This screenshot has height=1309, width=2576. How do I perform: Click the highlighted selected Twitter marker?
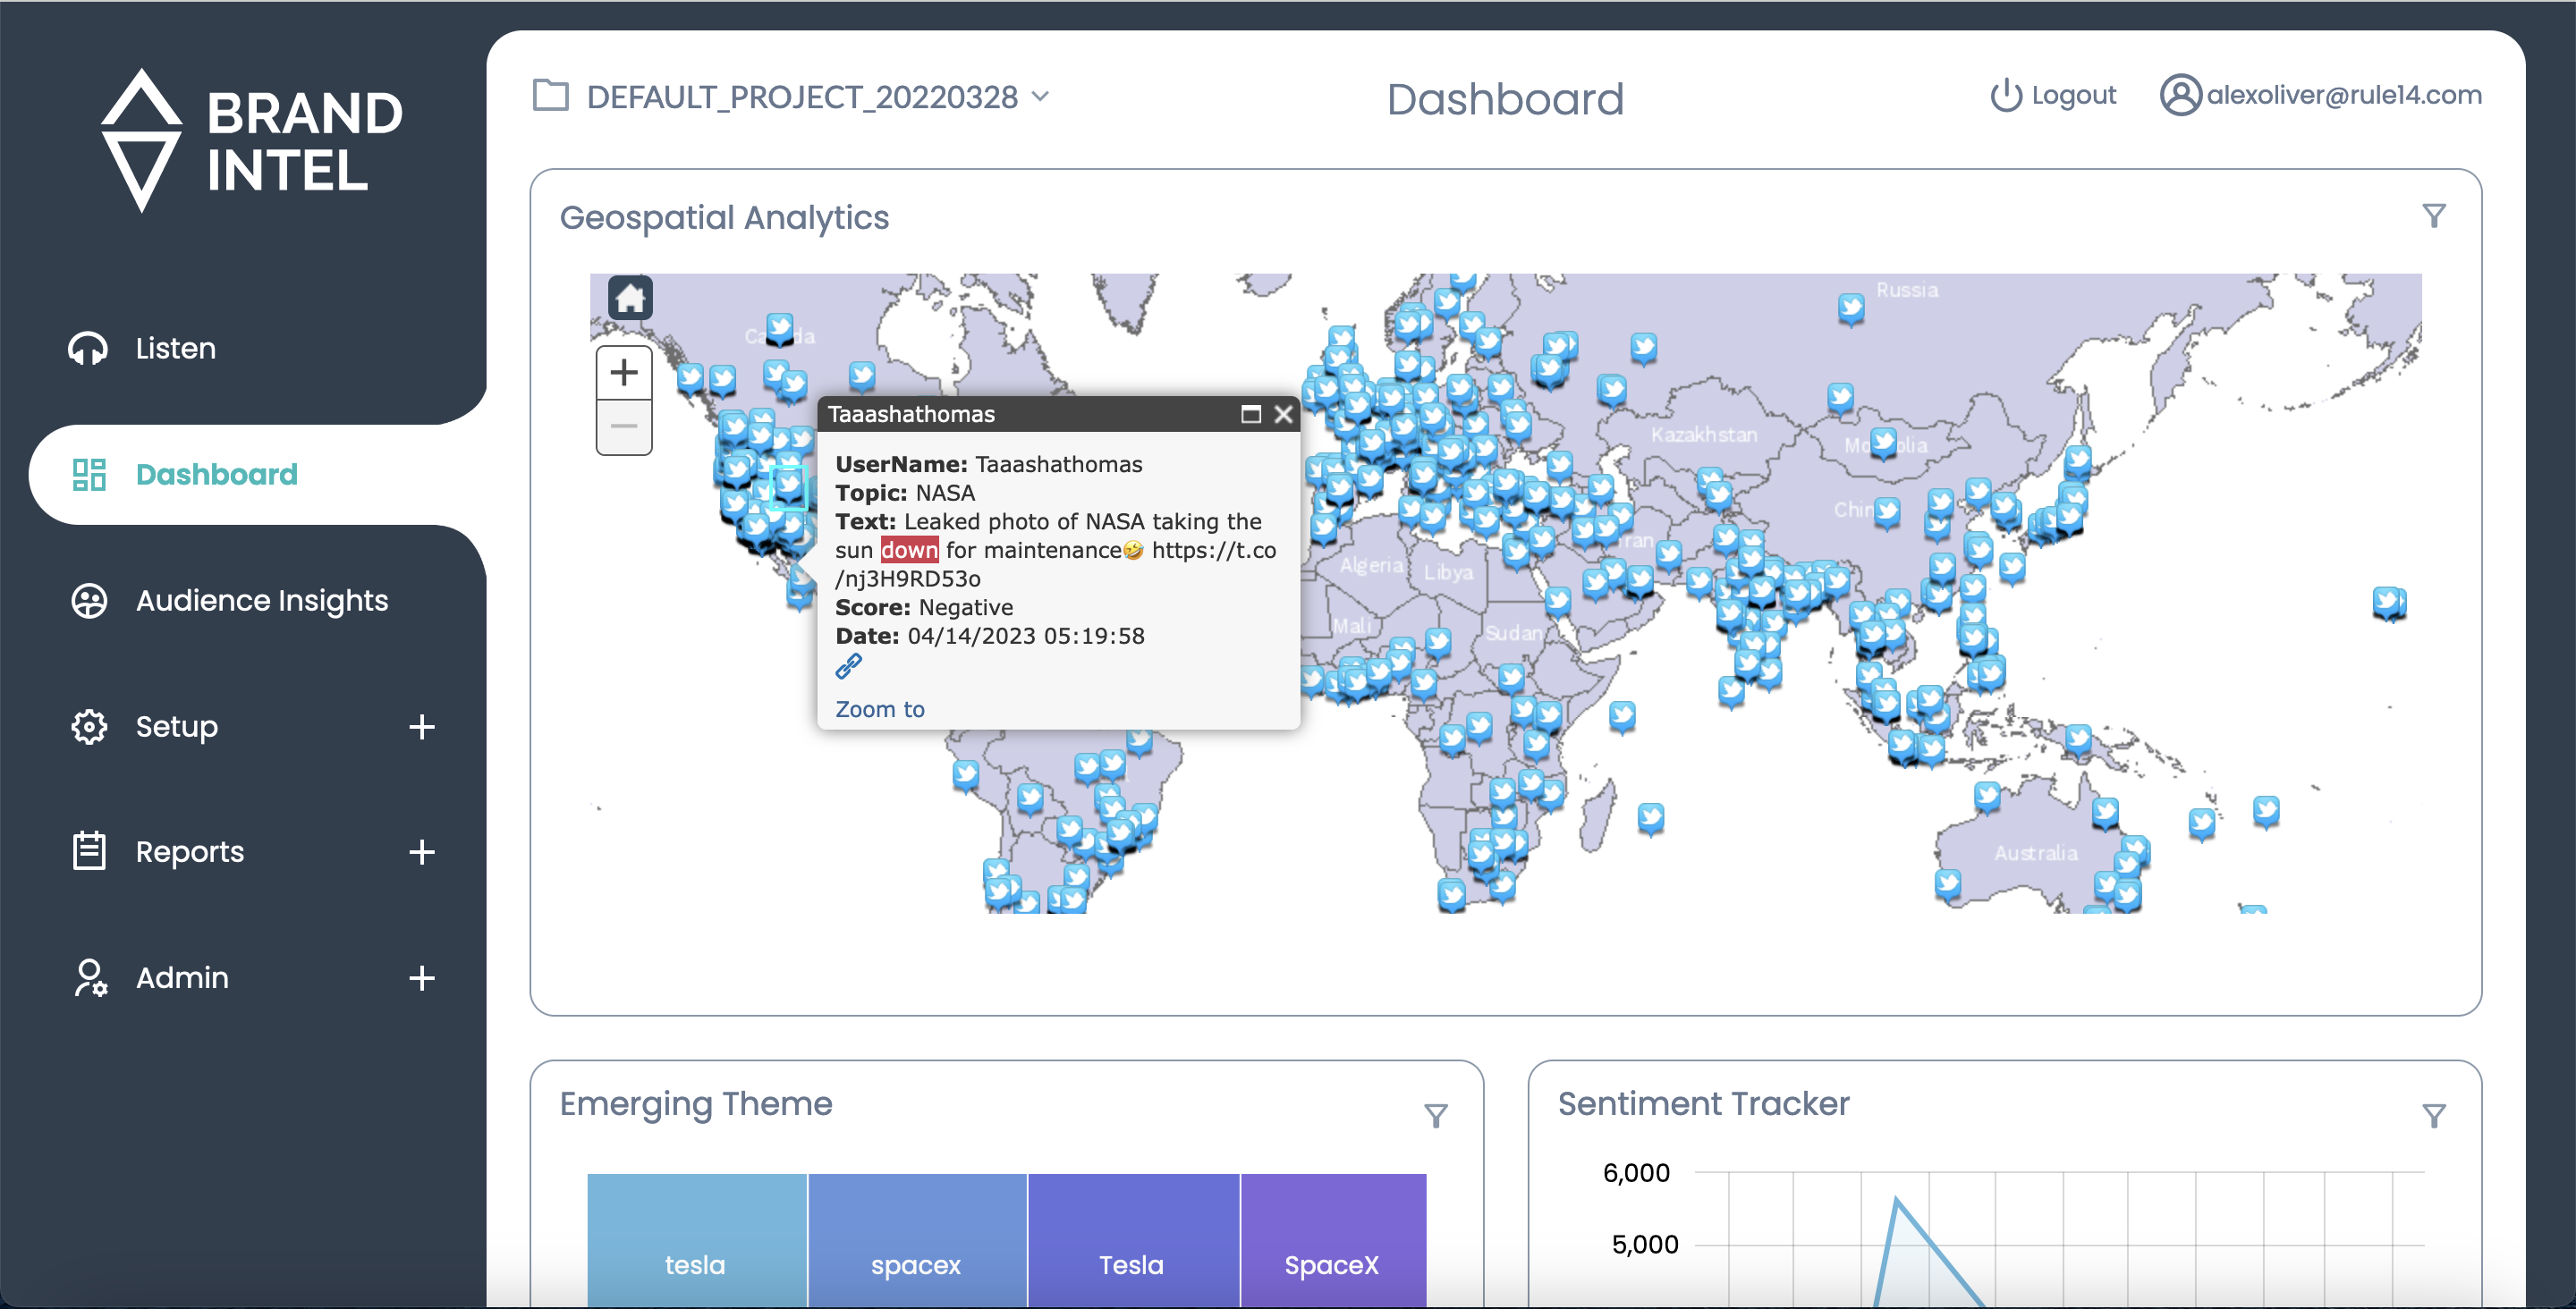click(789, 486)
